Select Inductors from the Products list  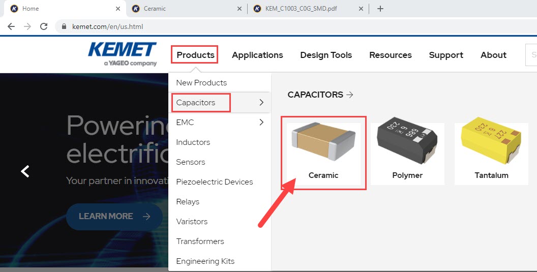point(220,142)
